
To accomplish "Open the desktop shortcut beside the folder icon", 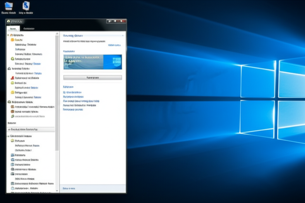I will click(26, 6).
